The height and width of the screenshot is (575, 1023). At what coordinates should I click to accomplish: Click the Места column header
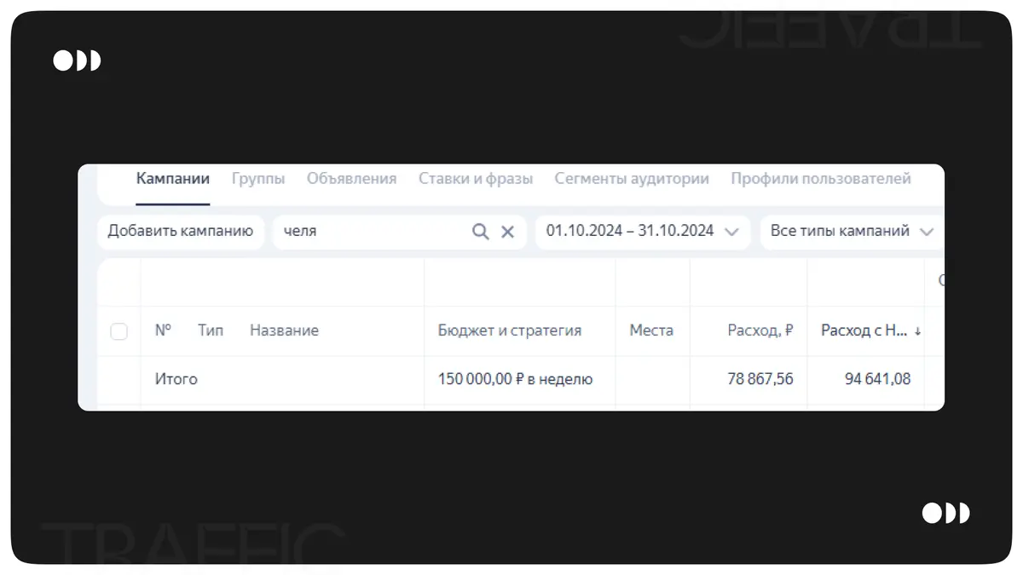pos(651,331)
